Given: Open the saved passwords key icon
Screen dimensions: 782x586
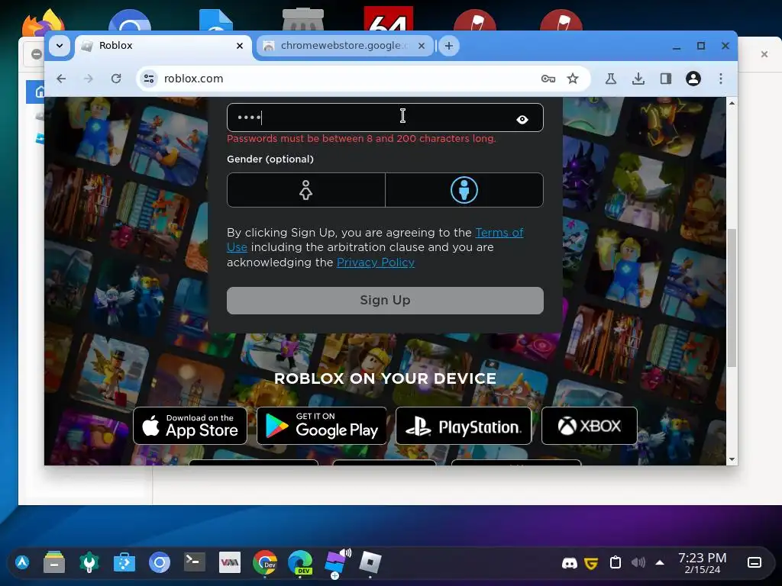Looking at the screenshot, I should [548, 79].
